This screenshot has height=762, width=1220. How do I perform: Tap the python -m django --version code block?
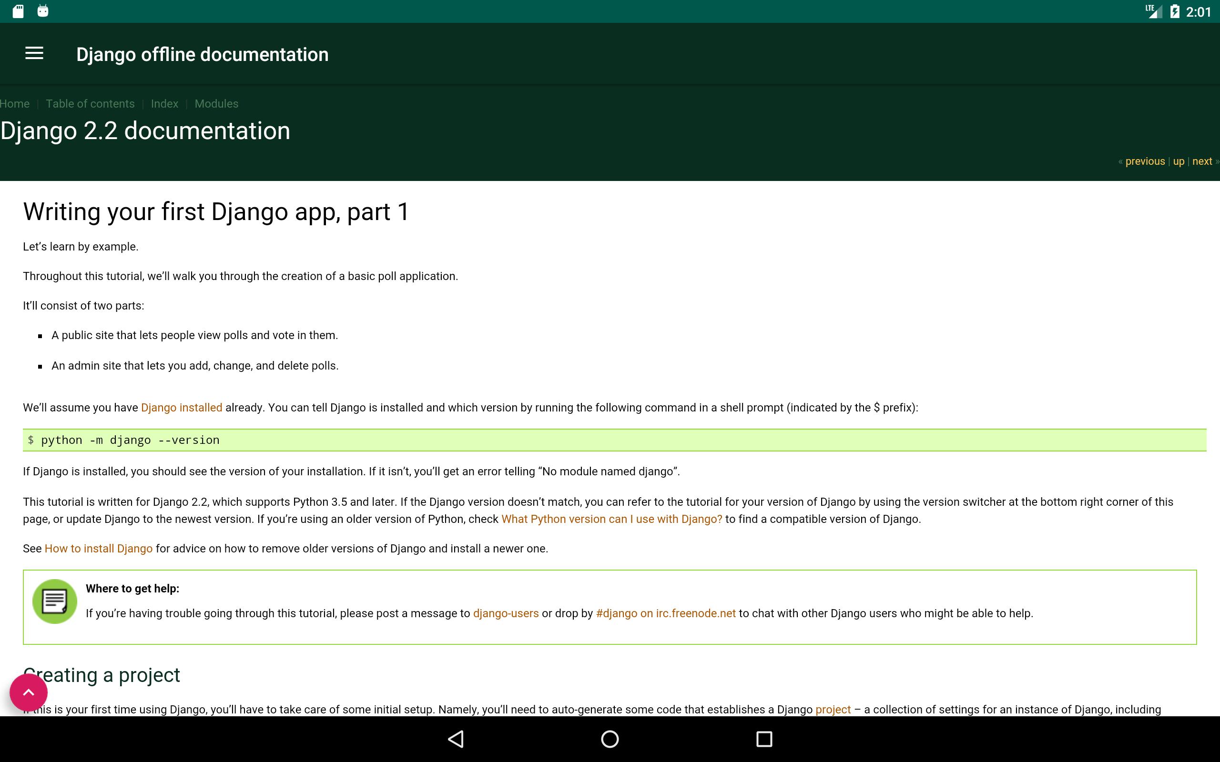[x=615, y=440]
